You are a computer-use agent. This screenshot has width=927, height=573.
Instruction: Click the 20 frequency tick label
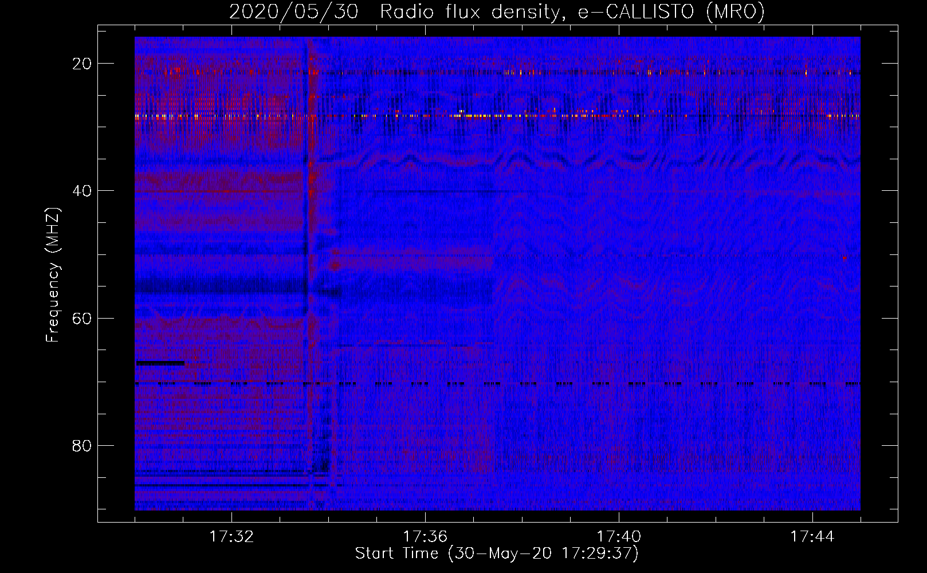click(82, 64)
